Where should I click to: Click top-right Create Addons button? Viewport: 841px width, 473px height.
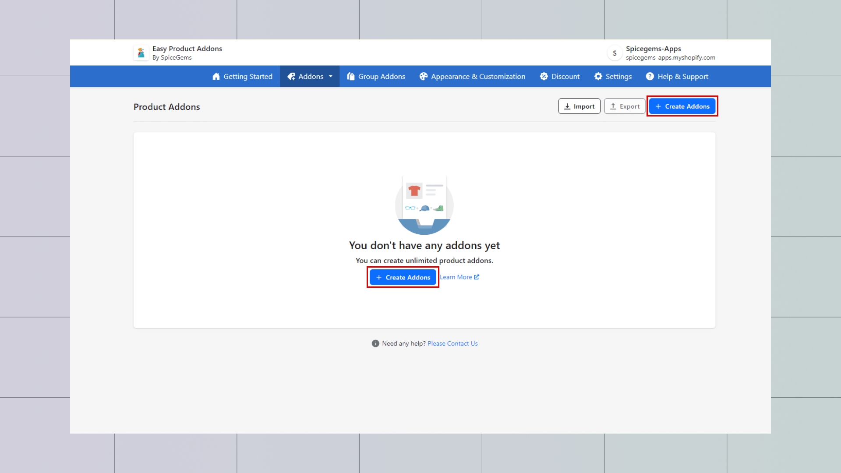(682, 106)
